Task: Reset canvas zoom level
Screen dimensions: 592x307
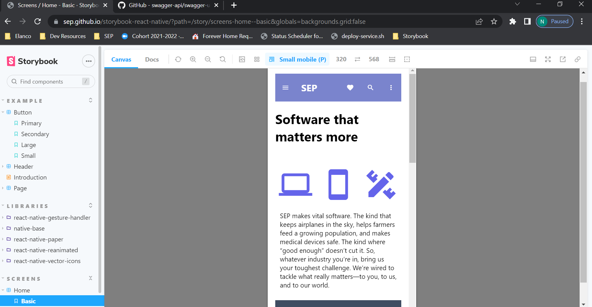Action: pos(223,59)
